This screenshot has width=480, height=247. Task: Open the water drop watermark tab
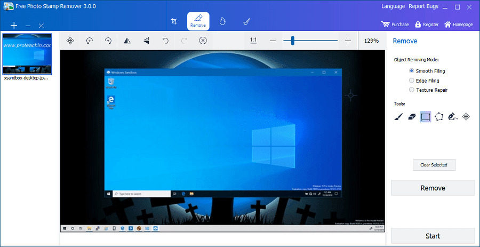(222, 21)
